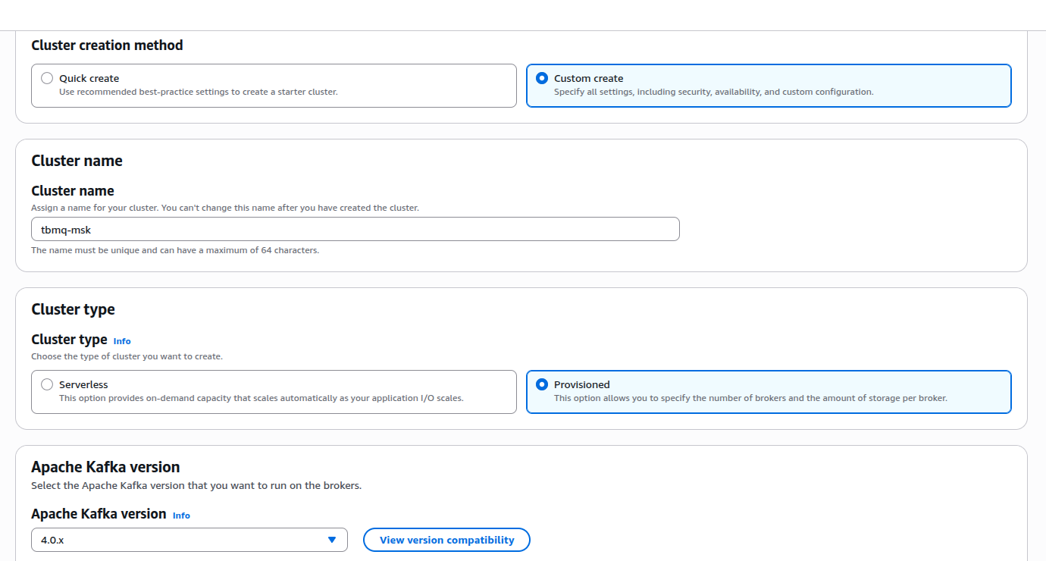Open Info link beside Apache Kafka version
This screenshot has width=1046, height=561.
181,516
